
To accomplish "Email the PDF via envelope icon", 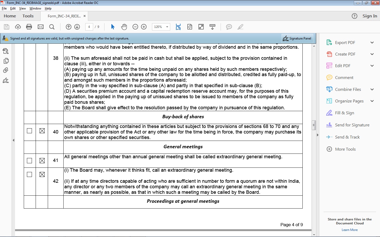I will pos(40,27).
